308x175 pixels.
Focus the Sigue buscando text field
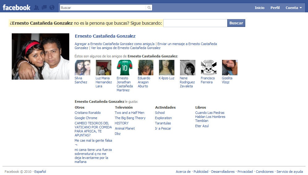coord(195,23)
